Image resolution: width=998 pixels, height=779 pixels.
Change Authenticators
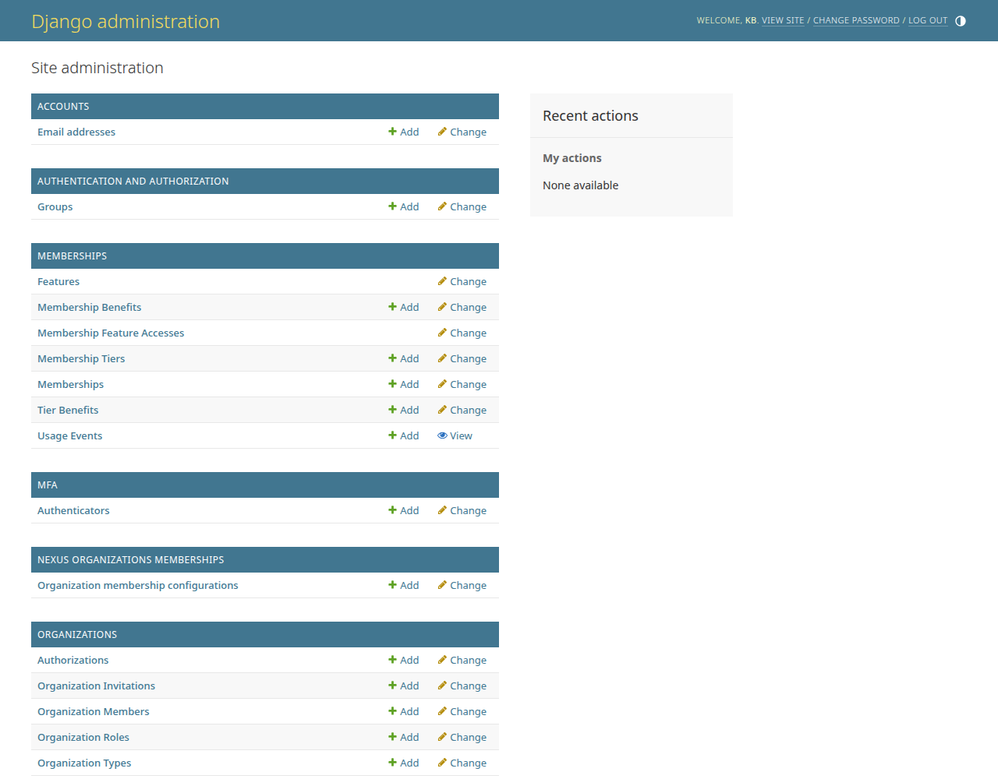click(x=462, y=510)
